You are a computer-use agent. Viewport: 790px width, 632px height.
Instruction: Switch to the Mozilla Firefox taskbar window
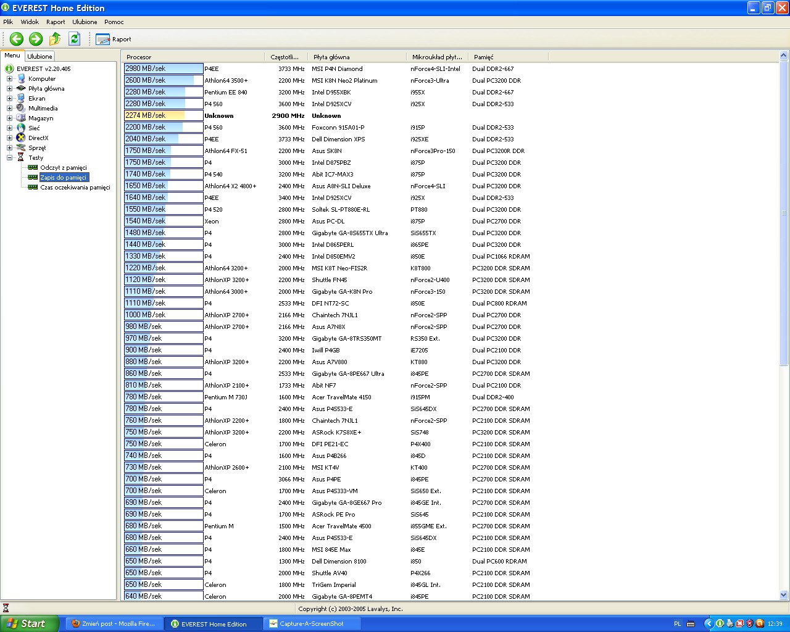[x=114, y=623]
